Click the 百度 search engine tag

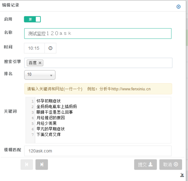[x=33, y=63]
